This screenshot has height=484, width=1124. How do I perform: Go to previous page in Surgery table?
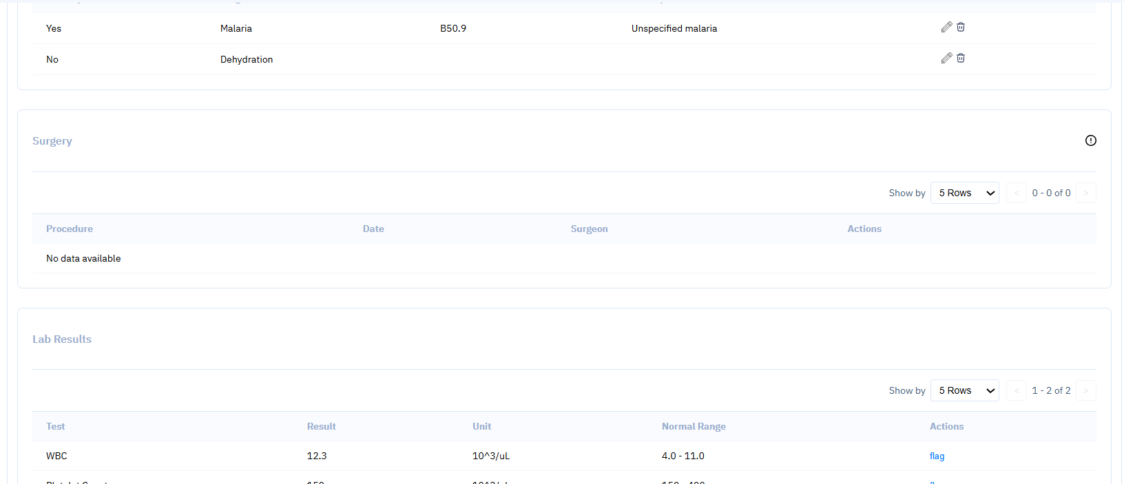tap(1017, 193)
